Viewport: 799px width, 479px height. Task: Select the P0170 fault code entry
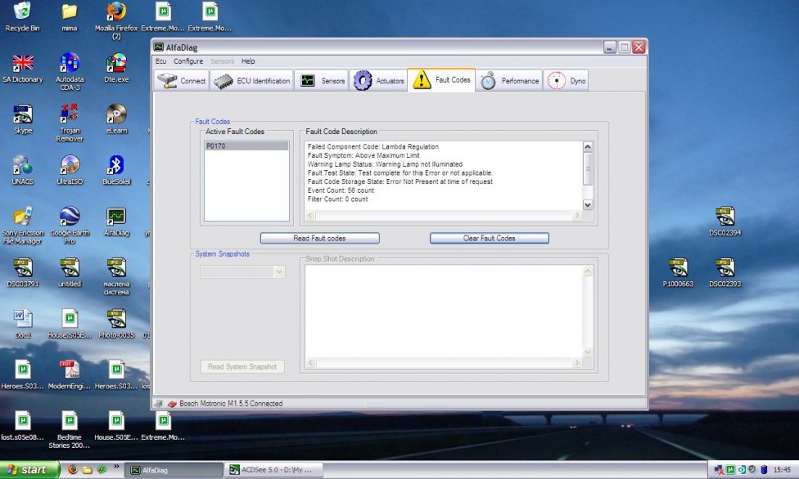coord(246,146)
